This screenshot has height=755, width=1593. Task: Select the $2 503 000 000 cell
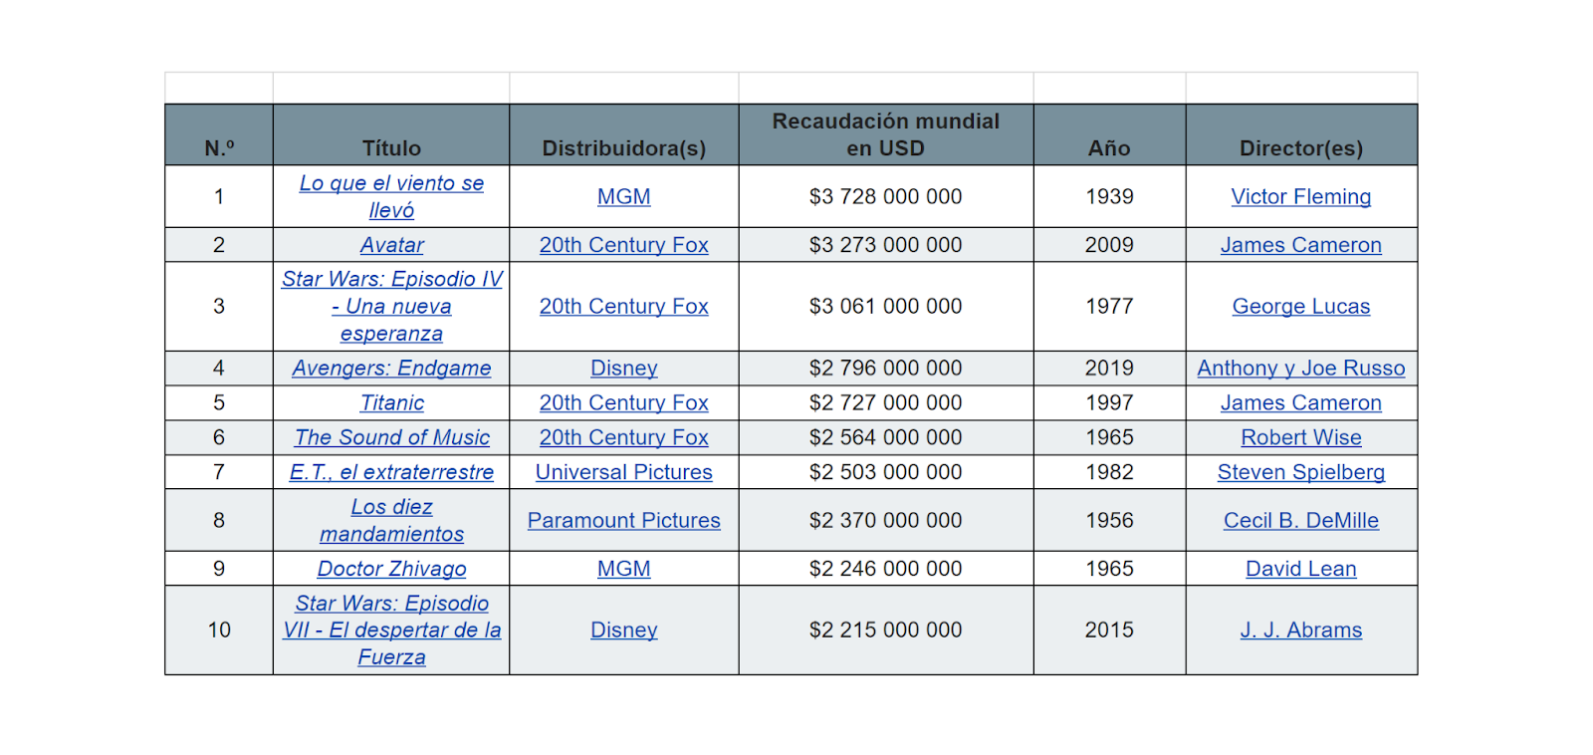coord(886,472)
